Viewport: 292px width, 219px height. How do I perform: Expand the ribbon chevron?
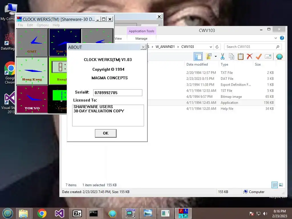click(x=276, y=38)
